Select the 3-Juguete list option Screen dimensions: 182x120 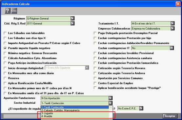(x=75, y=113)
